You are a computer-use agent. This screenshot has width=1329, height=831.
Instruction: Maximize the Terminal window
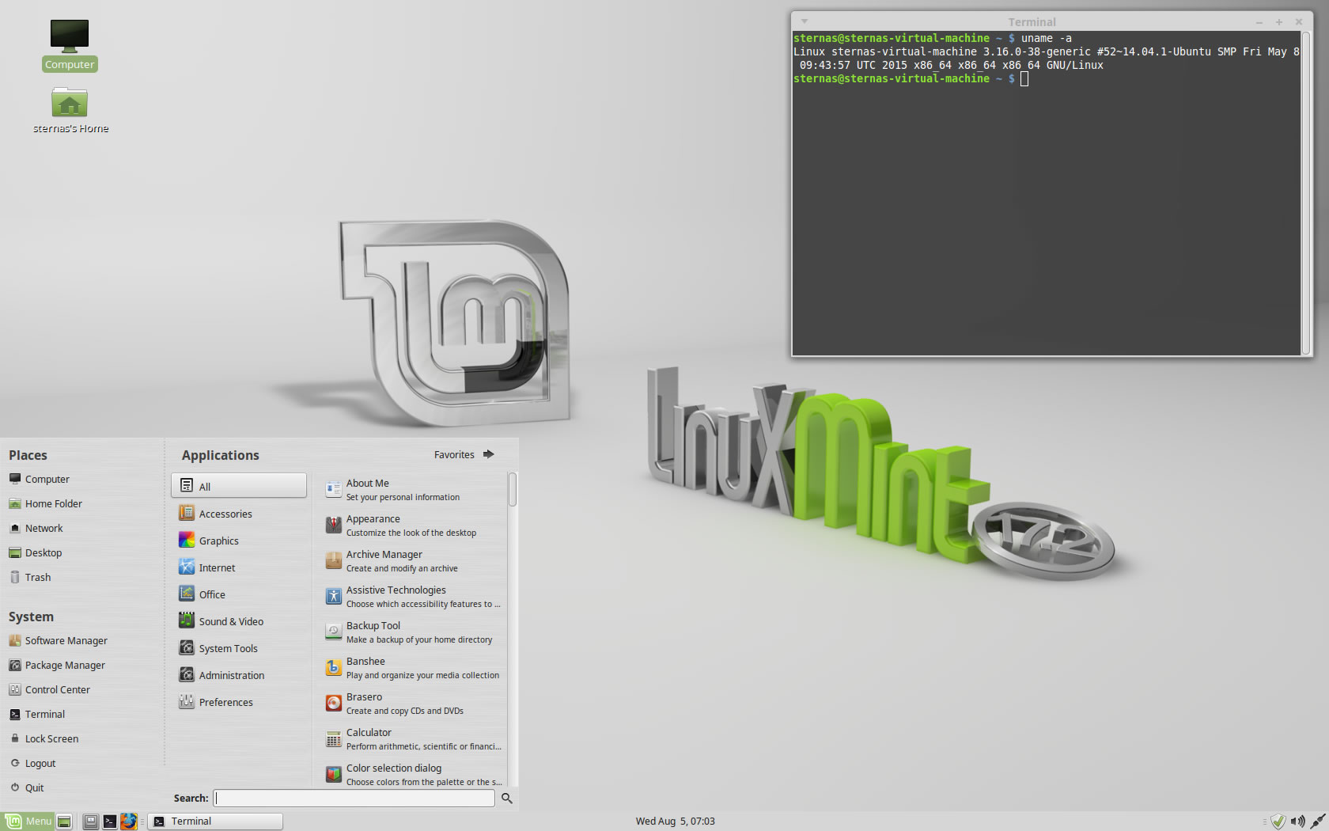[1279, 22]
